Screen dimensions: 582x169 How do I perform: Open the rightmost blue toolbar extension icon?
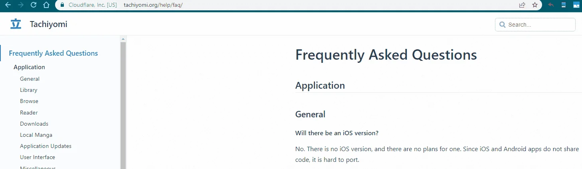pyautogui.click(x=576, y=5)
